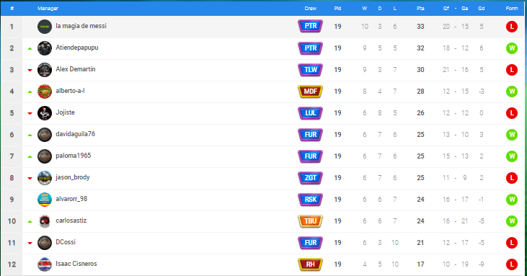The image size is (527, 276).
Task: Open manager profile davidaguila76
Action: [75, 134]
